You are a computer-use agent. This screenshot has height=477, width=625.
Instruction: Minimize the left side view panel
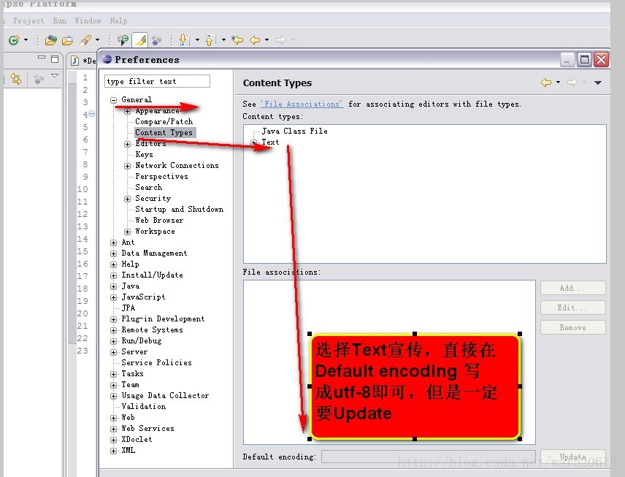42,58
